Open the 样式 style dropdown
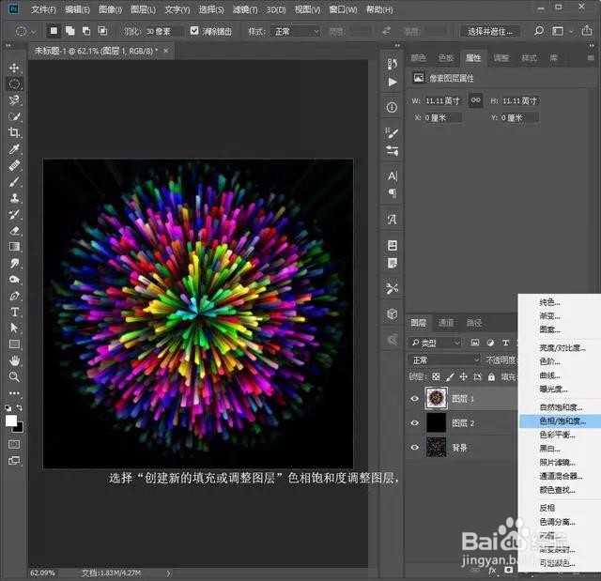 pos(295,31)
